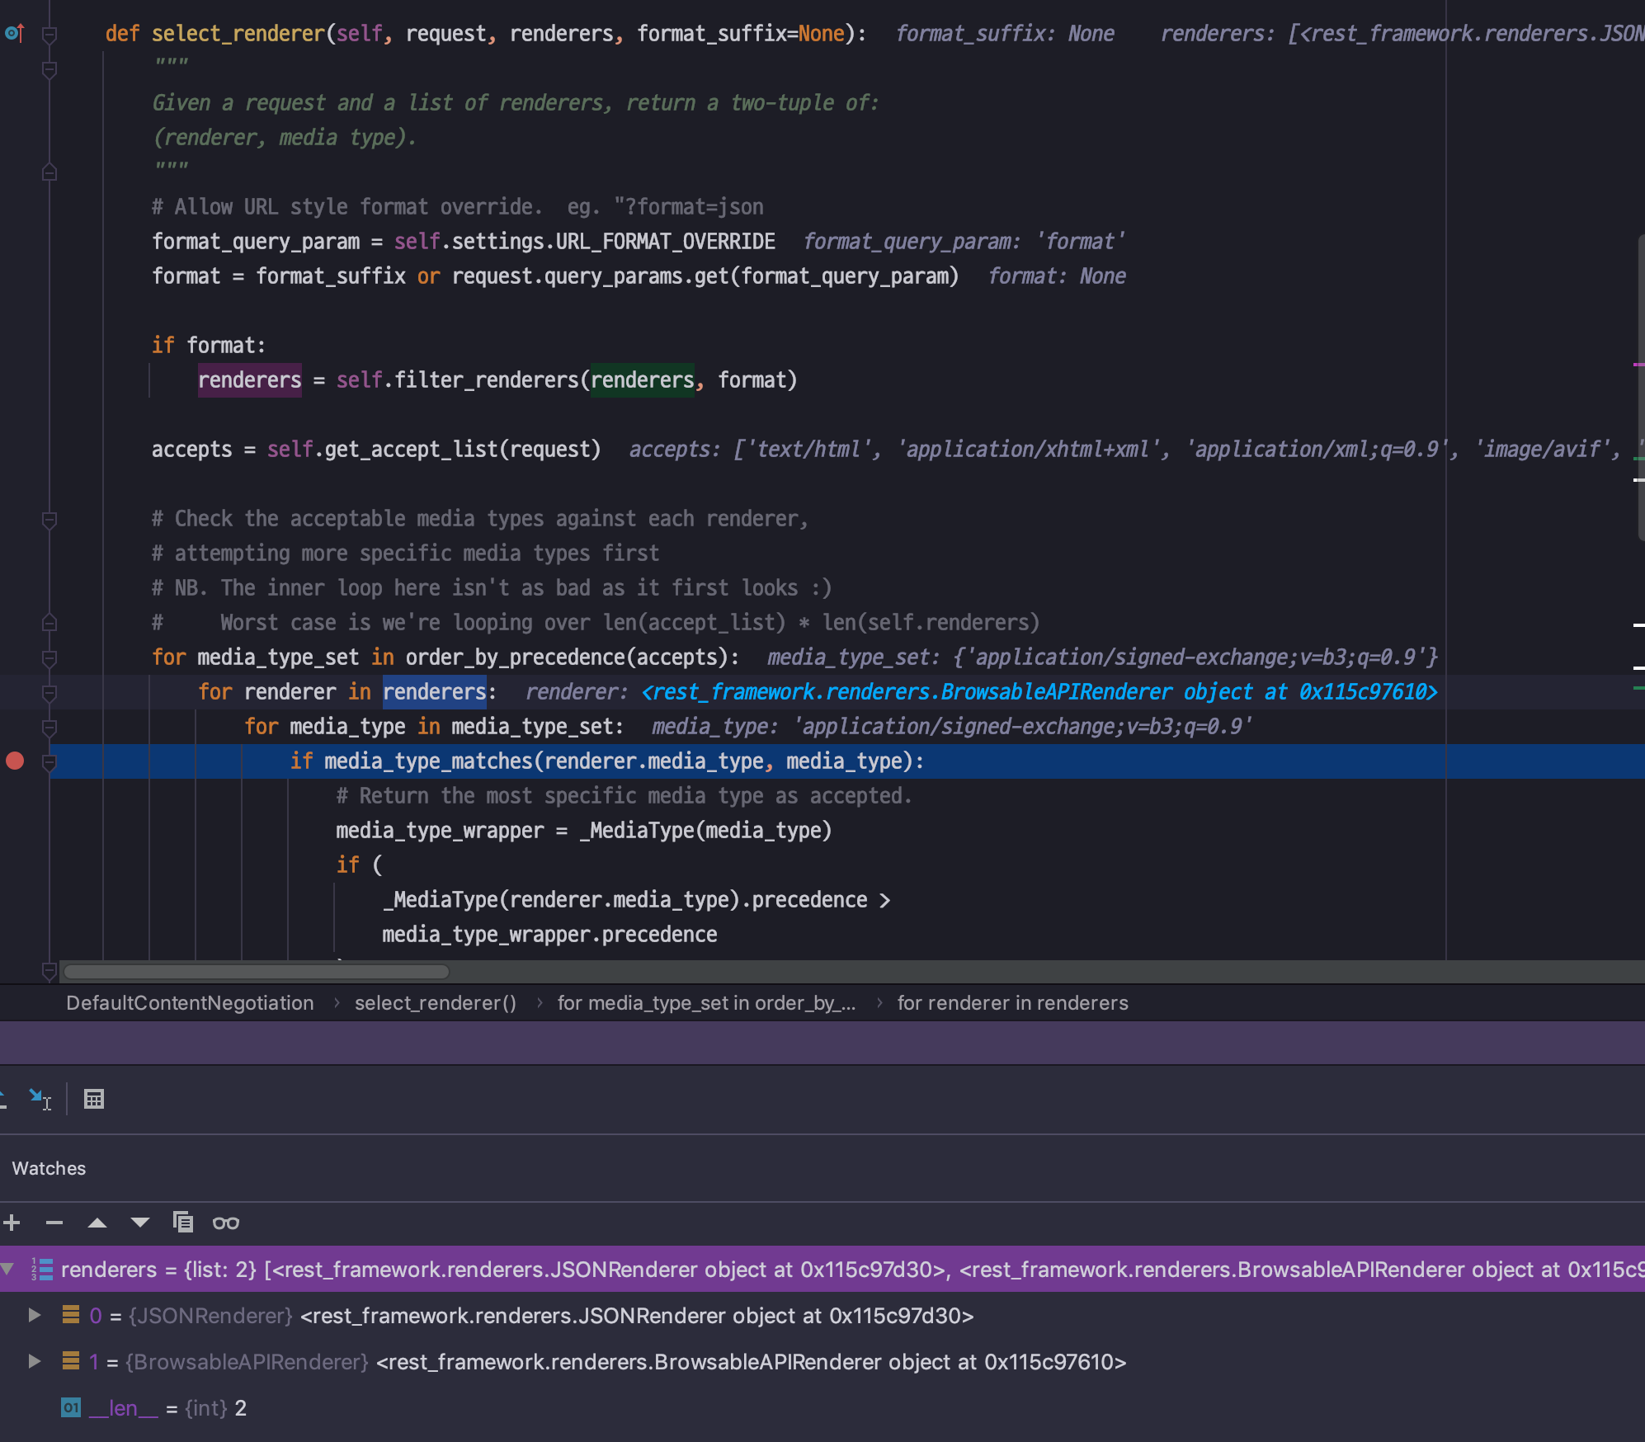Click 'for renderer in renderers' breadcrumb
This screenshot has width=1645, height=1442.
click(x=1012, y=1002)
